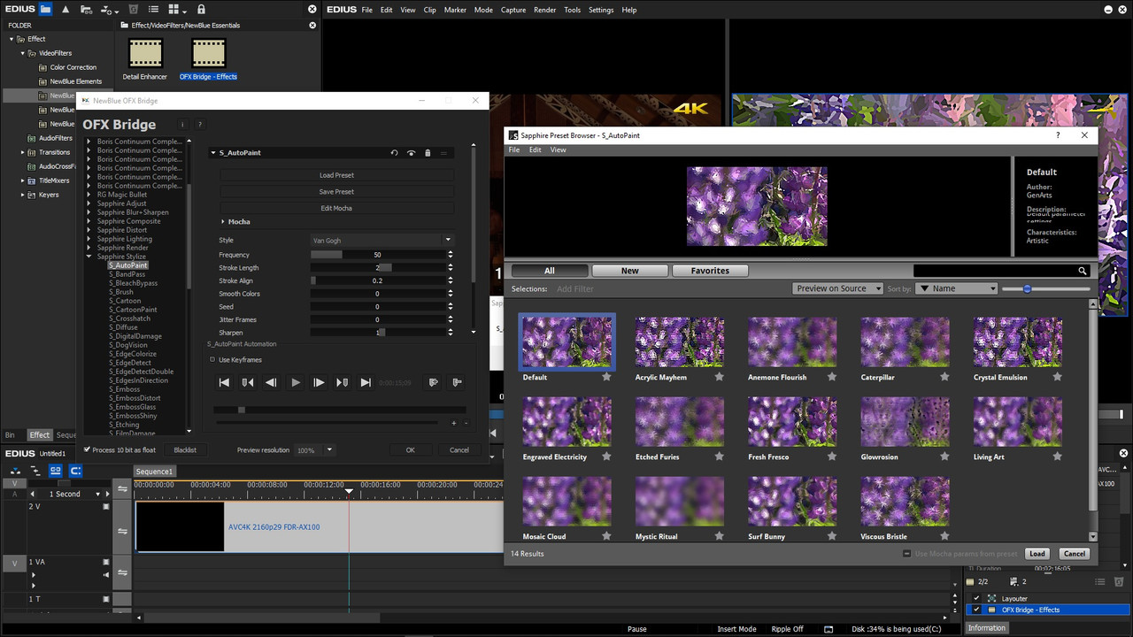This screenshot has height=637, width=1133.
Task: Click Load button in Preset Browser
Action: point(1037,554)
